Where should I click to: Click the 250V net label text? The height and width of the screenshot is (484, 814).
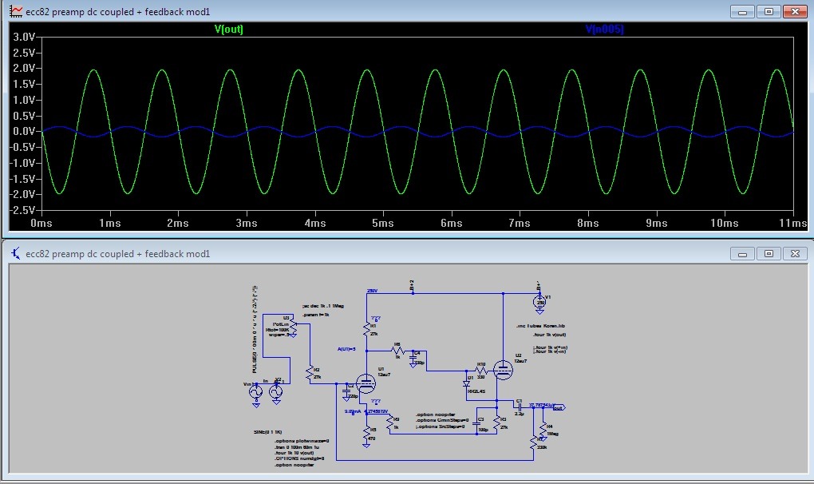372,290
